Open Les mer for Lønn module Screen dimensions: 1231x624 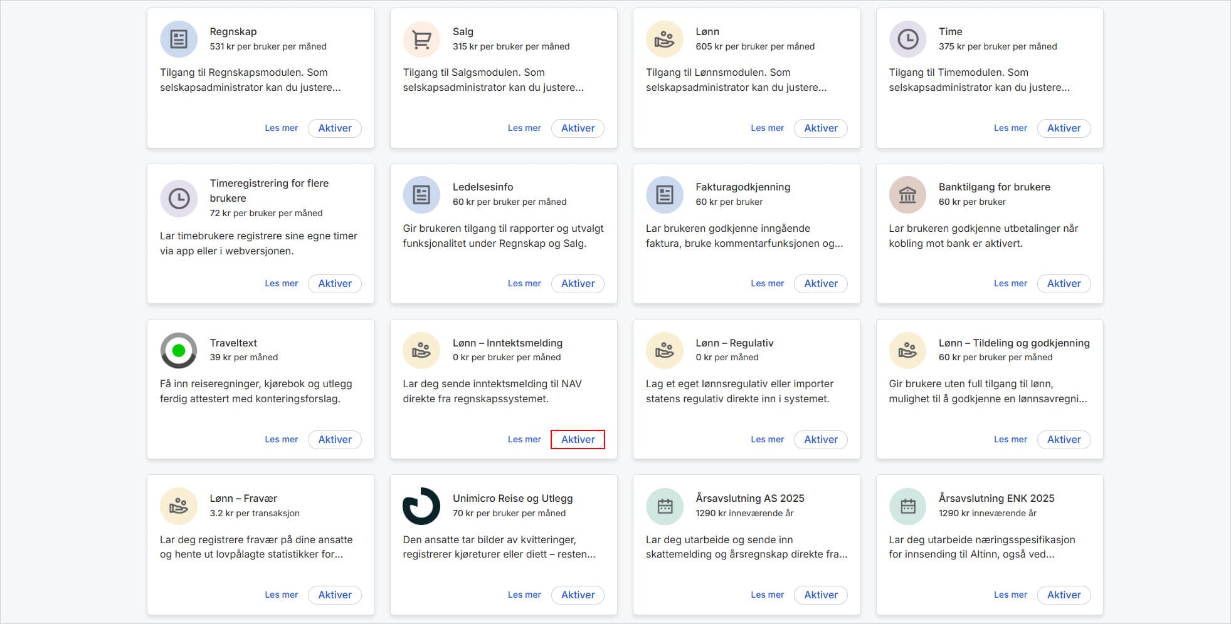click(x=767, y=128)
